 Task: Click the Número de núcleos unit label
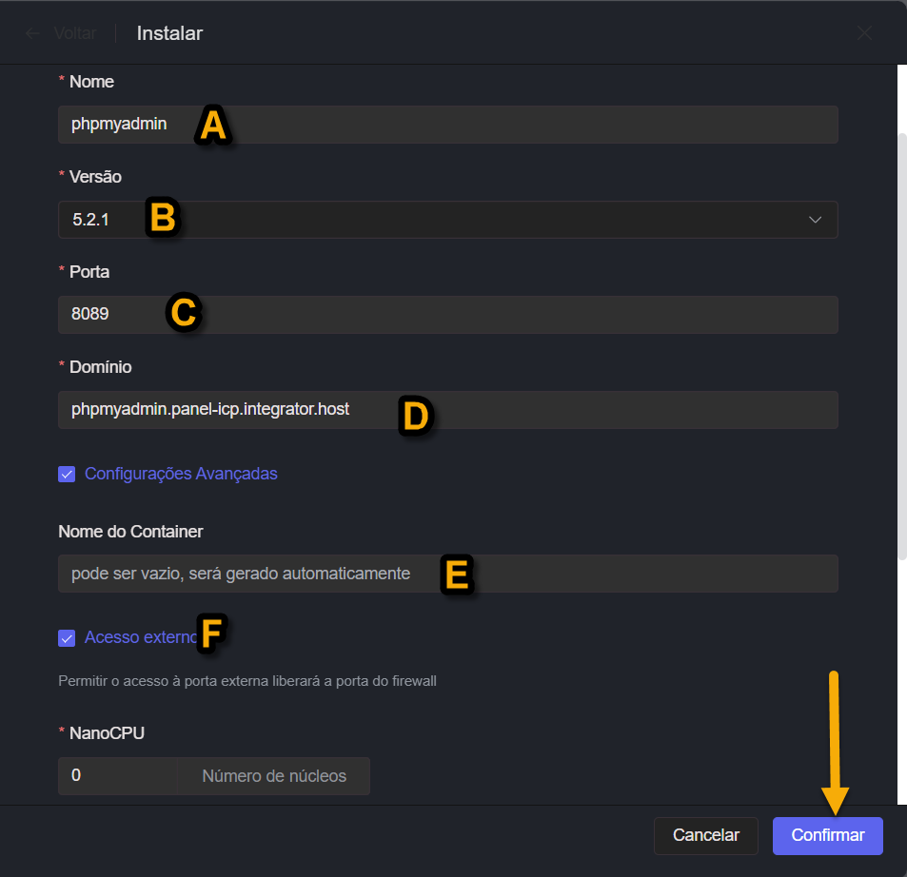pos(274,776)
